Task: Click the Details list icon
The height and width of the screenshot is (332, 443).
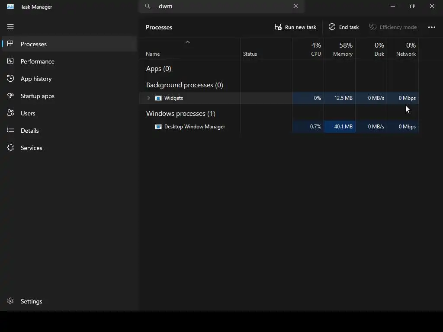Action: 10,130
